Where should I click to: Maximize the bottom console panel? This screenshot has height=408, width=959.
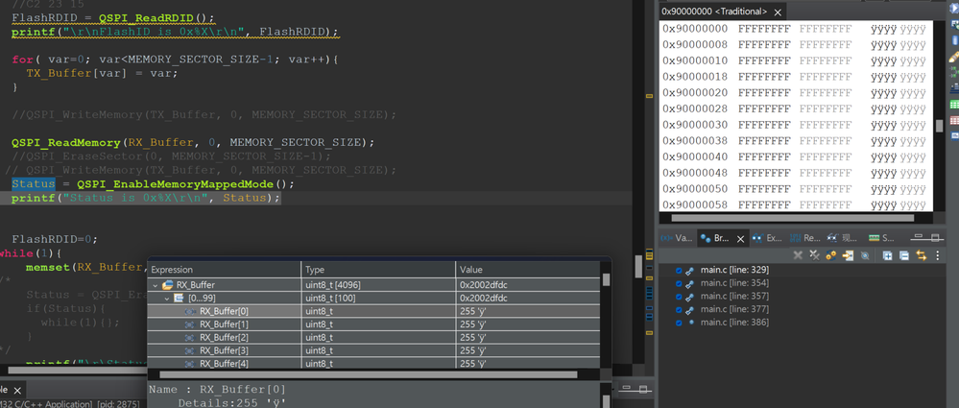[x=643, y=389]
